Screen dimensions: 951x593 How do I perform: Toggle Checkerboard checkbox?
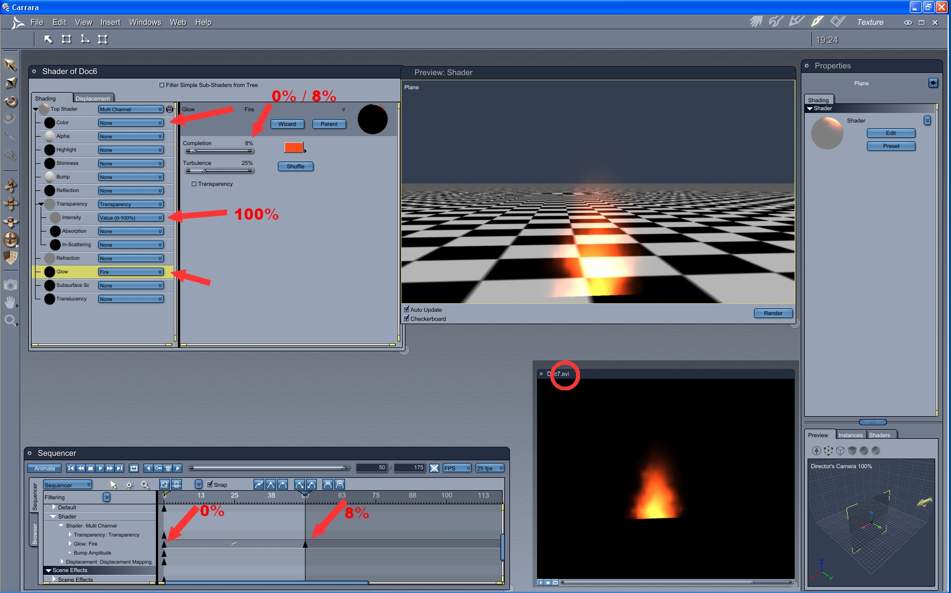406,319
